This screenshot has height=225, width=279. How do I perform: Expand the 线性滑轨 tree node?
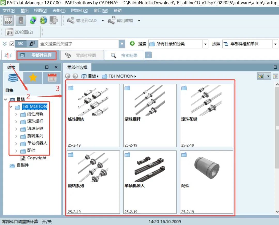(16, 114)
